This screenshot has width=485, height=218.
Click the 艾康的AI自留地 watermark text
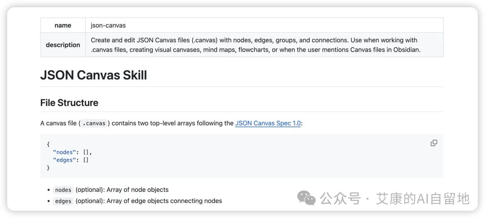pos(423,199)
